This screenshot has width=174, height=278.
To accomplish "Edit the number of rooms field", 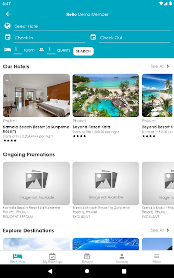I will 18,50.
